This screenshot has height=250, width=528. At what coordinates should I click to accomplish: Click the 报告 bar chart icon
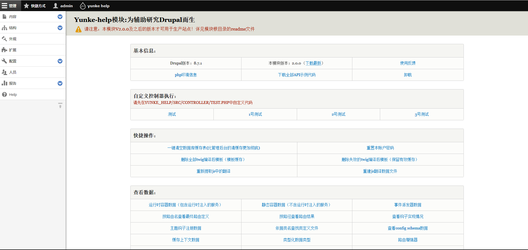[4, 83]
